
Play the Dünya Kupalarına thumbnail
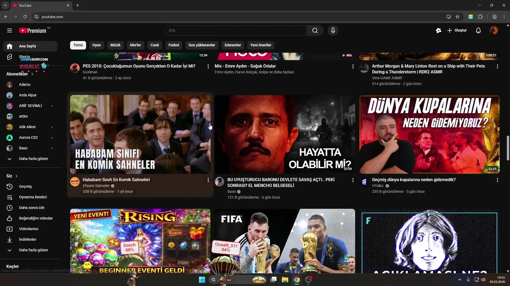coord(430,134)
